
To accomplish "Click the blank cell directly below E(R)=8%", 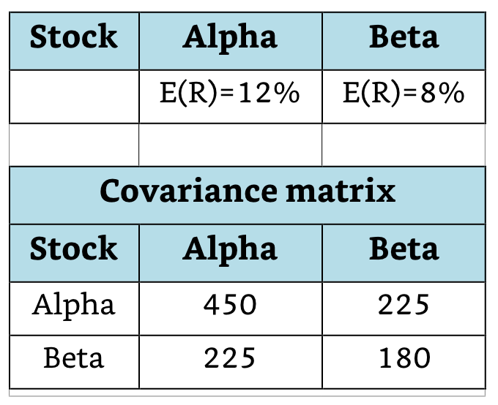I will point(404,144).
